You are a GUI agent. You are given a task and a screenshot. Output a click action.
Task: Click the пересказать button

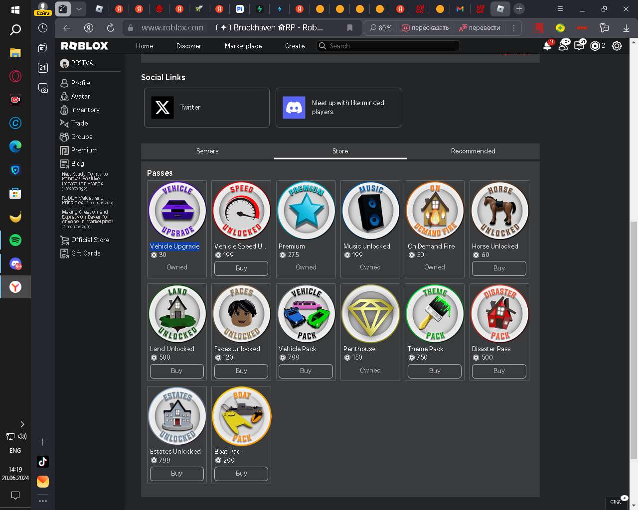click(425, 28)
